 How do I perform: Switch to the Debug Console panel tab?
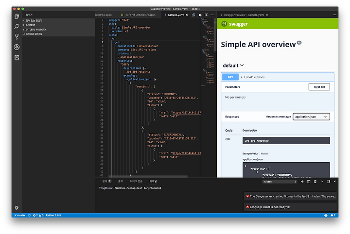click(136, 182)
